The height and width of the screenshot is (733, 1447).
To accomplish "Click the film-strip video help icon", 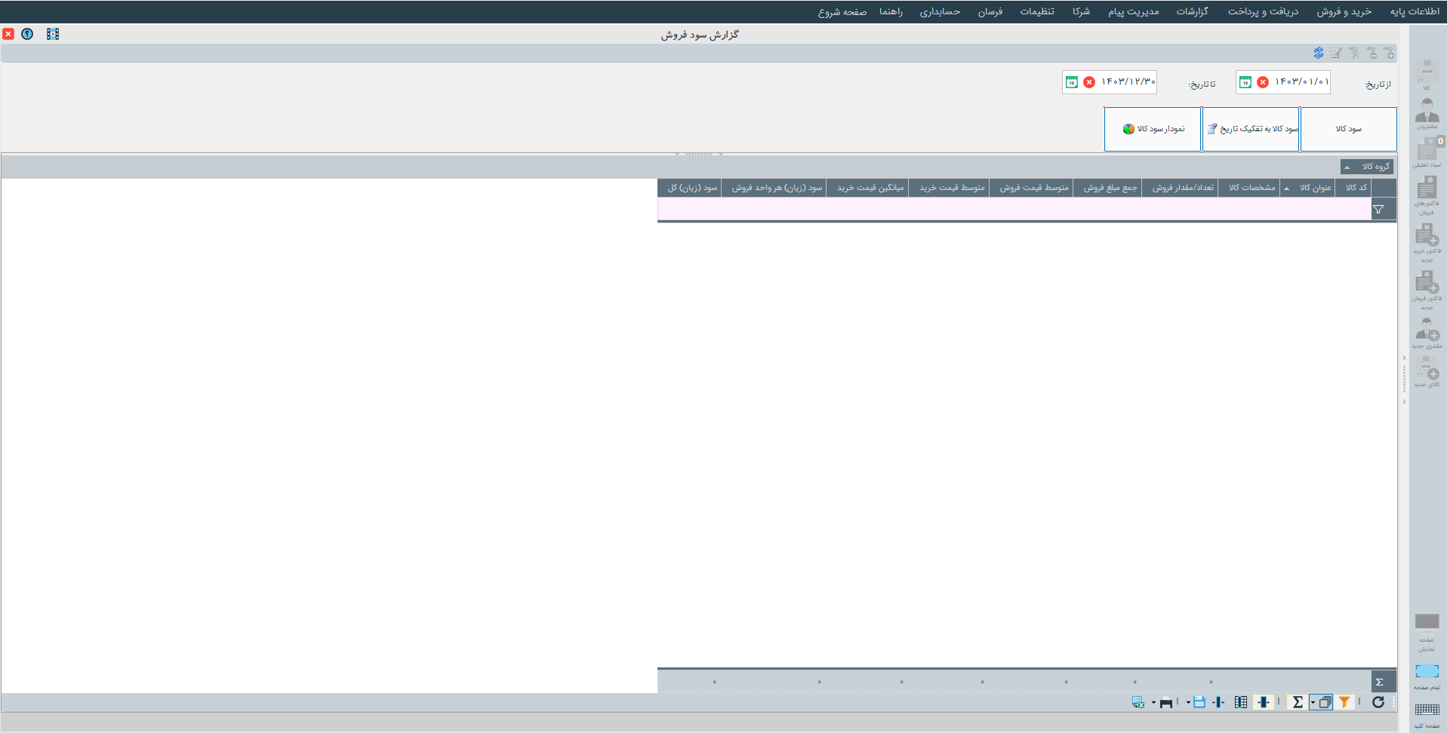I will [x=53, y=34].
